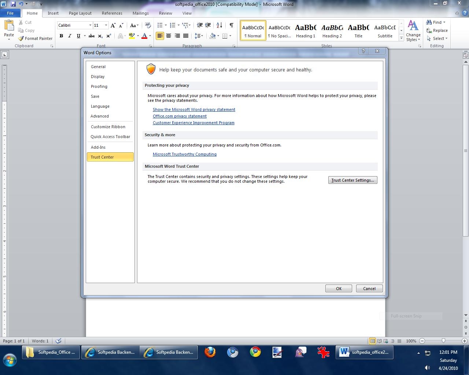Open the font size dropdown

106,25
